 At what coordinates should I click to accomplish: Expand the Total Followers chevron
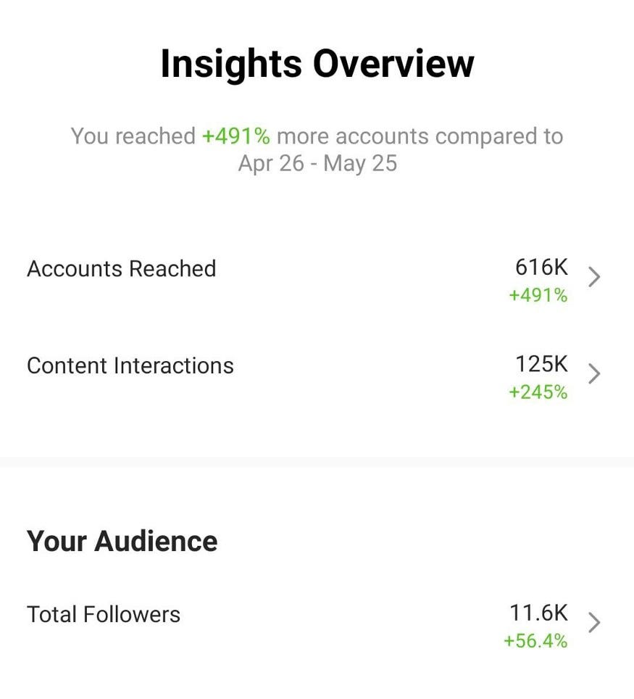tap(596, 622)
